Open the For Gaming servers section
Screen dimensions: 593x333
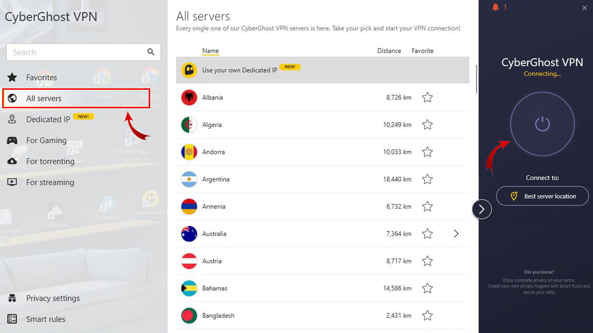point(45,140)
